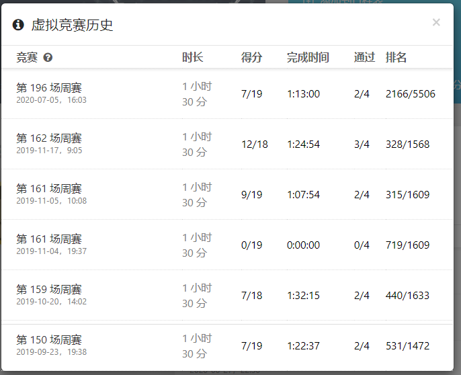Click the 得分 column header

(x=251, y=58)
